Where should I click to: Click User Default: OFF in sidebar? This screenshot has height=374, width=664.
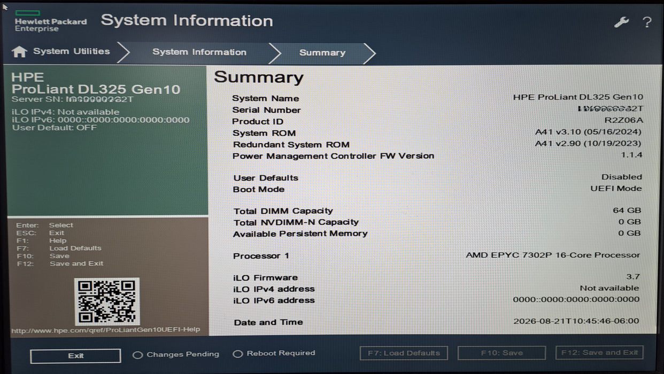click(x=54, y=128)
